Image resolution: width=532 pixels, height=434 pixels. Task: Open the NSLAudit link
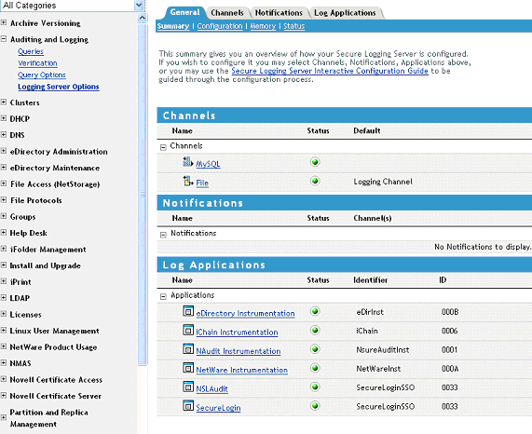coord(211,389)
